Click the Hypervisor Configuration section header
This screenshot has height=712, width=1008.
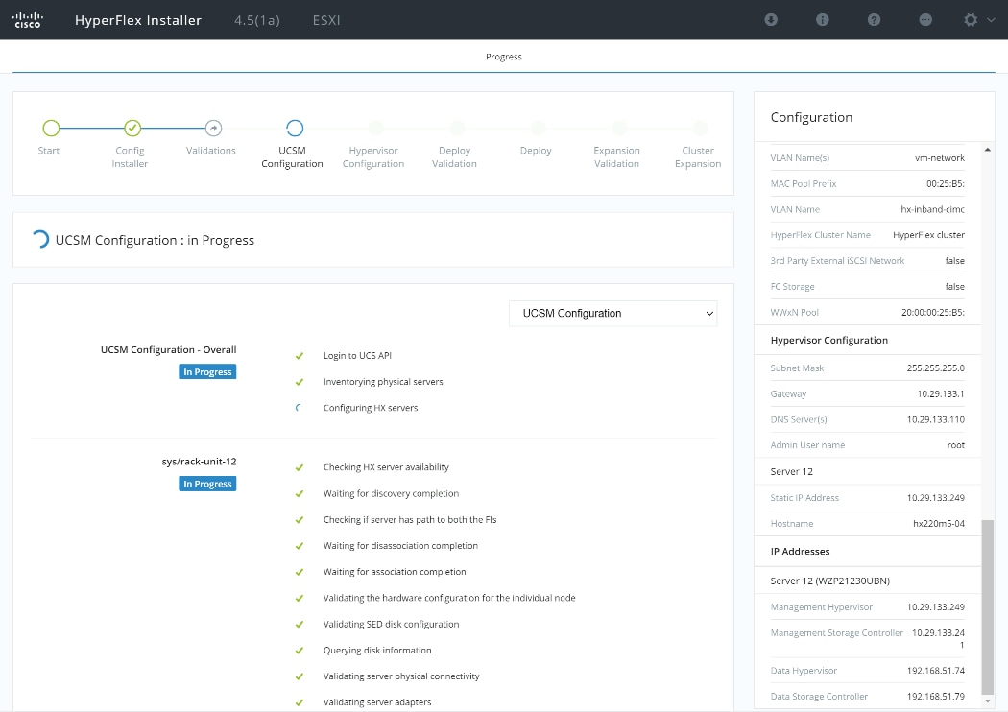(x=828, y=340)
